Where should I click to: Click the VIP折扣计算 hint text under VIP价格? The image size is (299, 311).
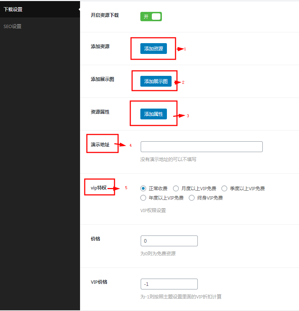pos(181,297)
